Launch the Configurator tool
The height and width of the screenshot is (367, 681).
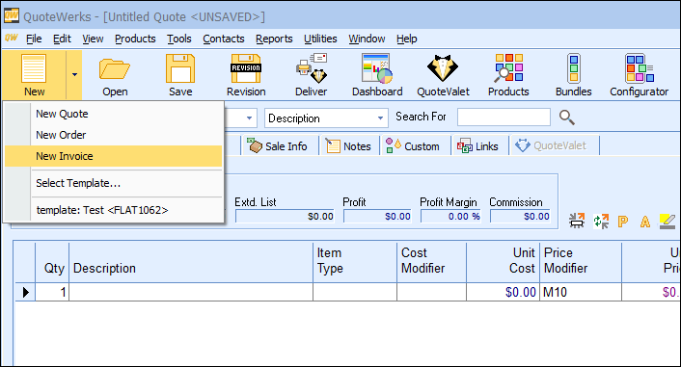(x=639, y=74)
